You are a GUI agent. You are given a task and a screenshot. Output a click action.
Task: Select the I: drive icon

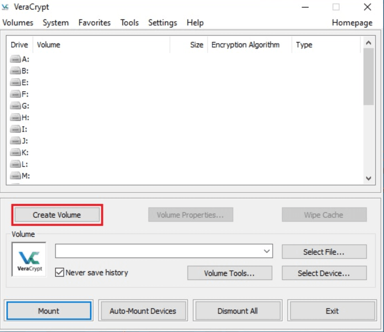coord(15,129)
